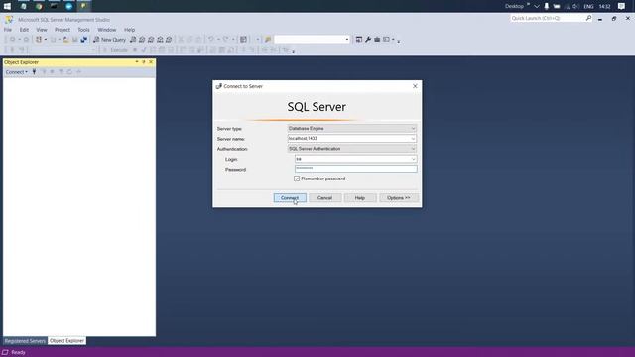Open the File menu
This screenshot has height=357, width=635.
pos(8,30)
